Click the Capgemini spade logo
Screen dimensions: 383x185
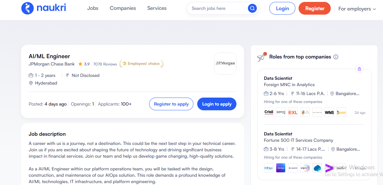(x=317, y=168)
